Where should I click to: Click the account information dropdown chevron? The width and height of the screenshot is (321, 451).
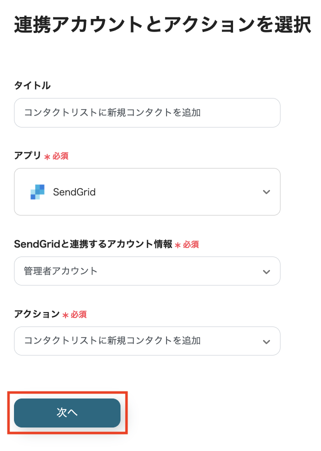pos(266,271)
